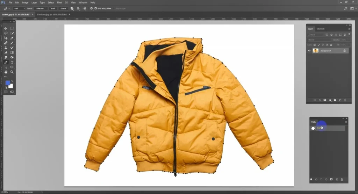Select the Smudge tool
358x194 pixels.
pos(6,58)
